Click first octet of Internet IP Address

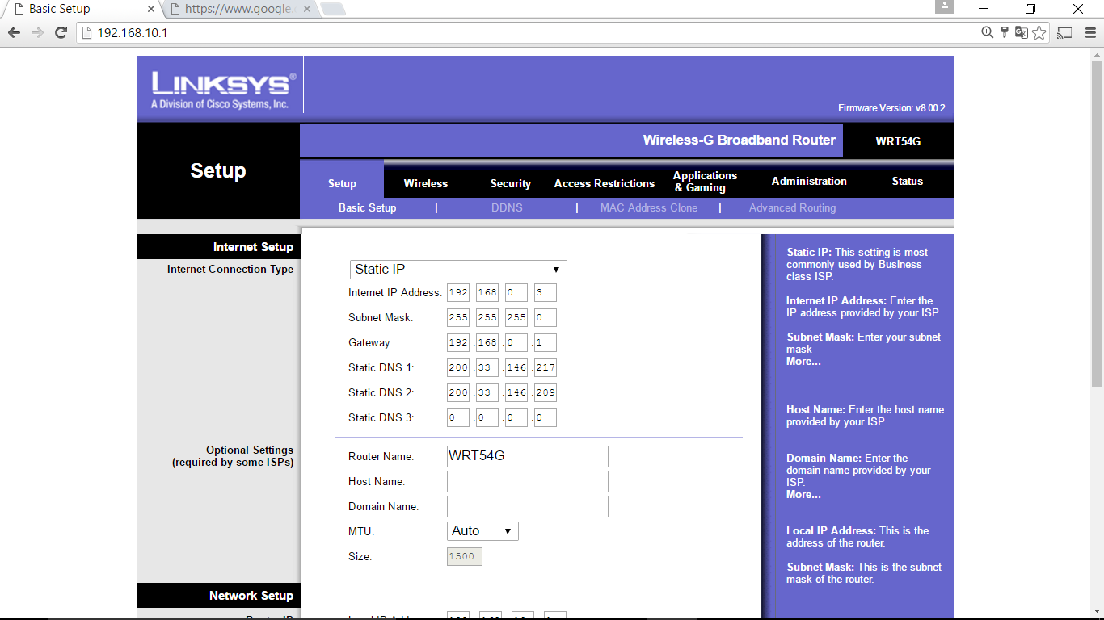pyautogui.click(x=458, y=292)
